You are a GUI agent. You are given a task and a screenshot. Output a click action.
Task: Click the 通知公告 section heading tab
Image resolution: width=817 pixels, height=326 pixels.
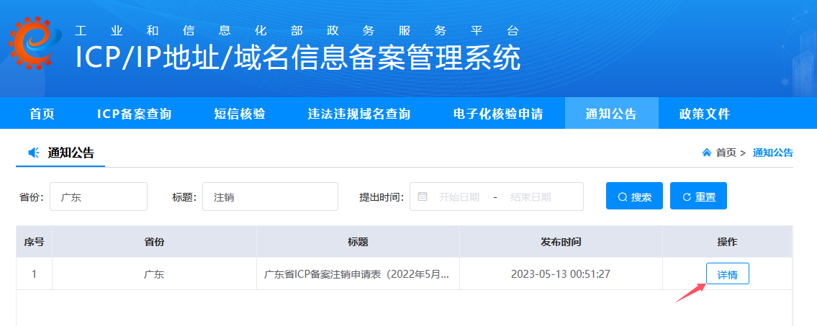[60, 153]
